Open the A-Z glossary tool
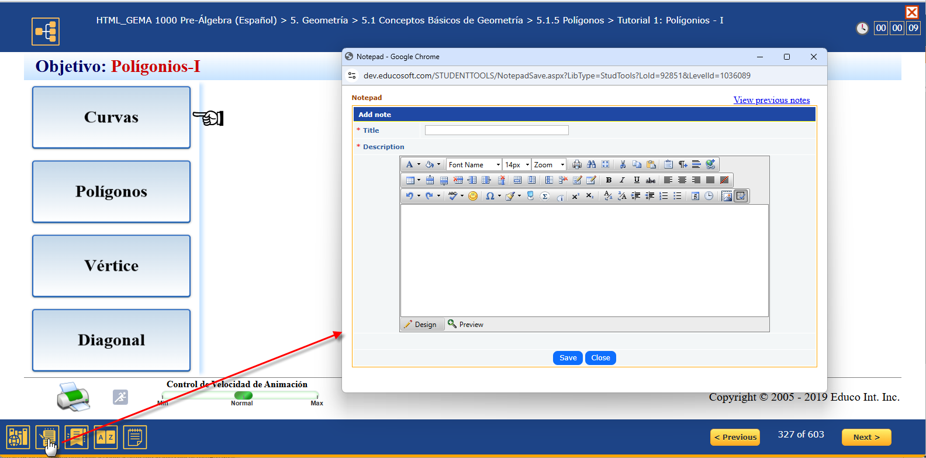 pos(106,437)
